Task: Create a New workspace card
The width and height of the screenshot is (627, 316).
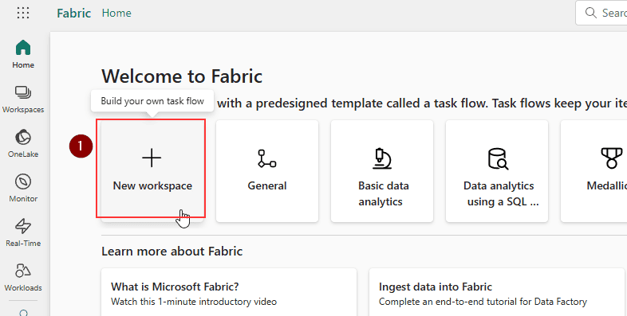Action: 152,171
